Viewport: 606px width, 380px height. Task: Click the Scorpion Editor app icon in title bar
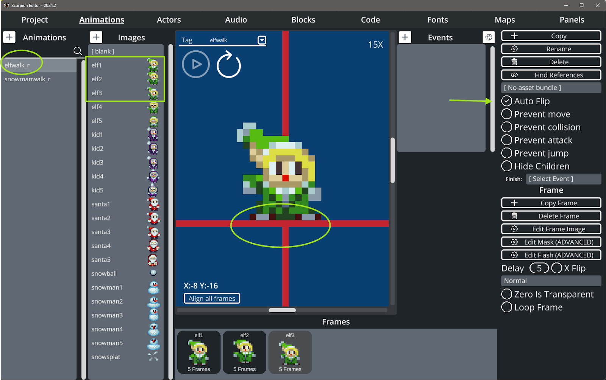tap(6, 5)
